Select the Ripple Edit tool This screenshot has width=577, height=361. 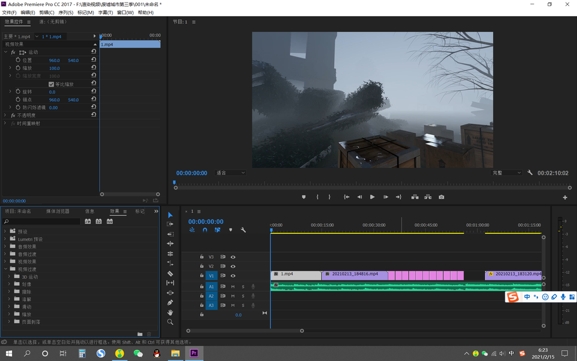tap(170, 234)
